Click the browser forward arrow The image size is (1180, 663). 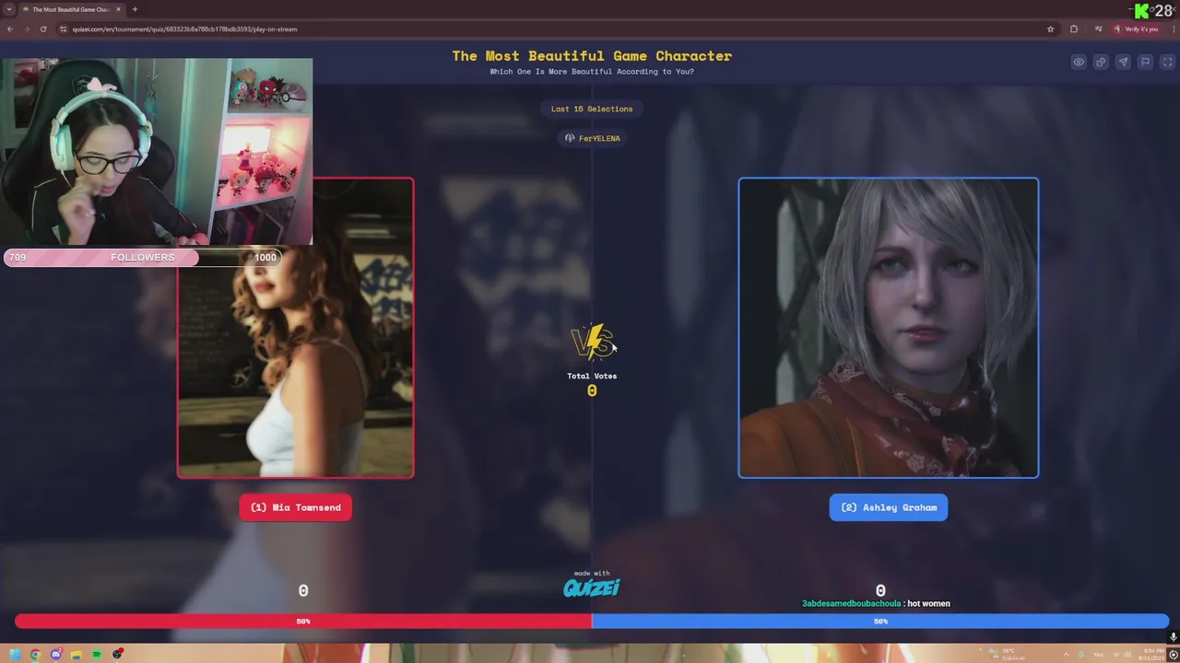tap(27, 29)
